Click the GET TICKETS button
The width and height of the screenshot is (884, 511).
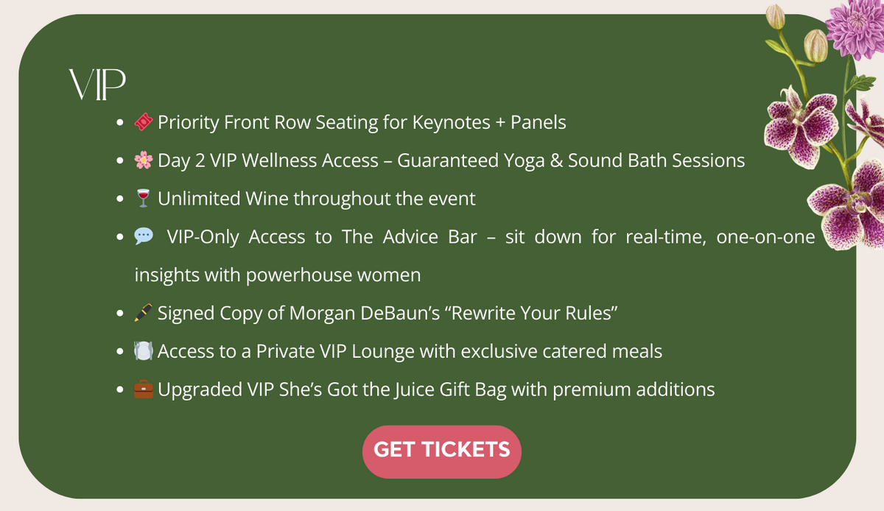tap(441, 451)
